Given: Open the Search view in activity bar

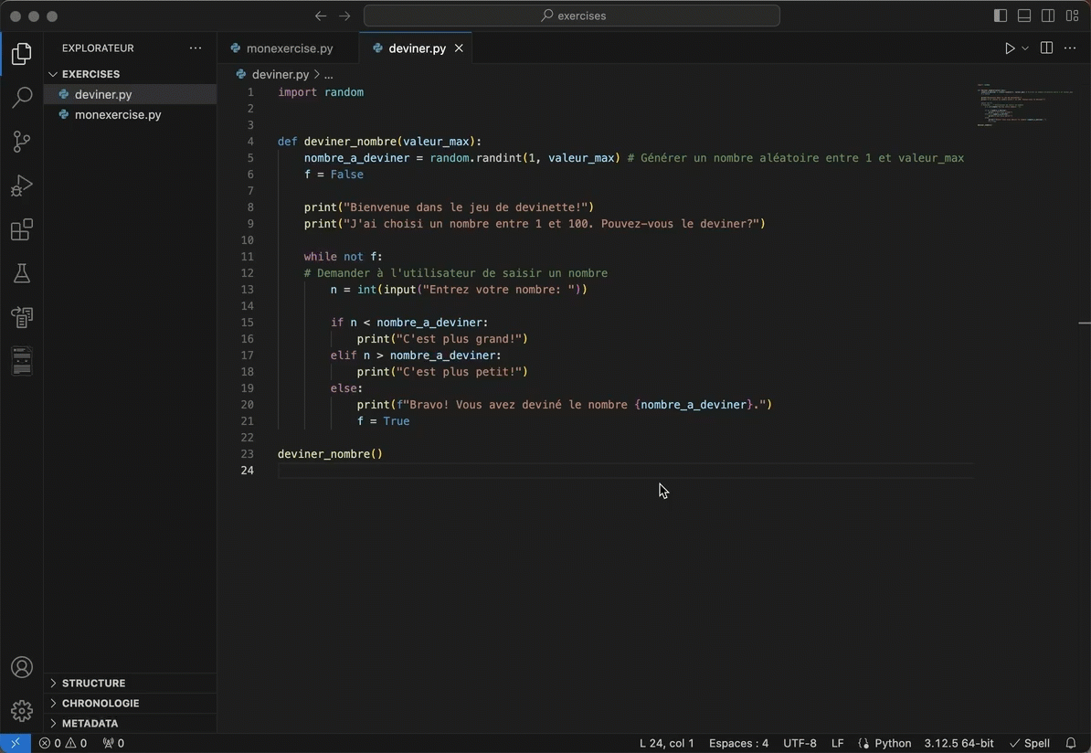Looking at the screenshot, I should [22, 98].
